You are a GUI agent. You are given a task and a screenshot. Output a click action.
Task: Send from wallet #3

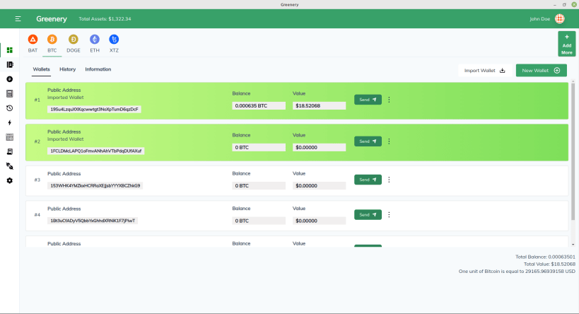(x=368, y=180)
